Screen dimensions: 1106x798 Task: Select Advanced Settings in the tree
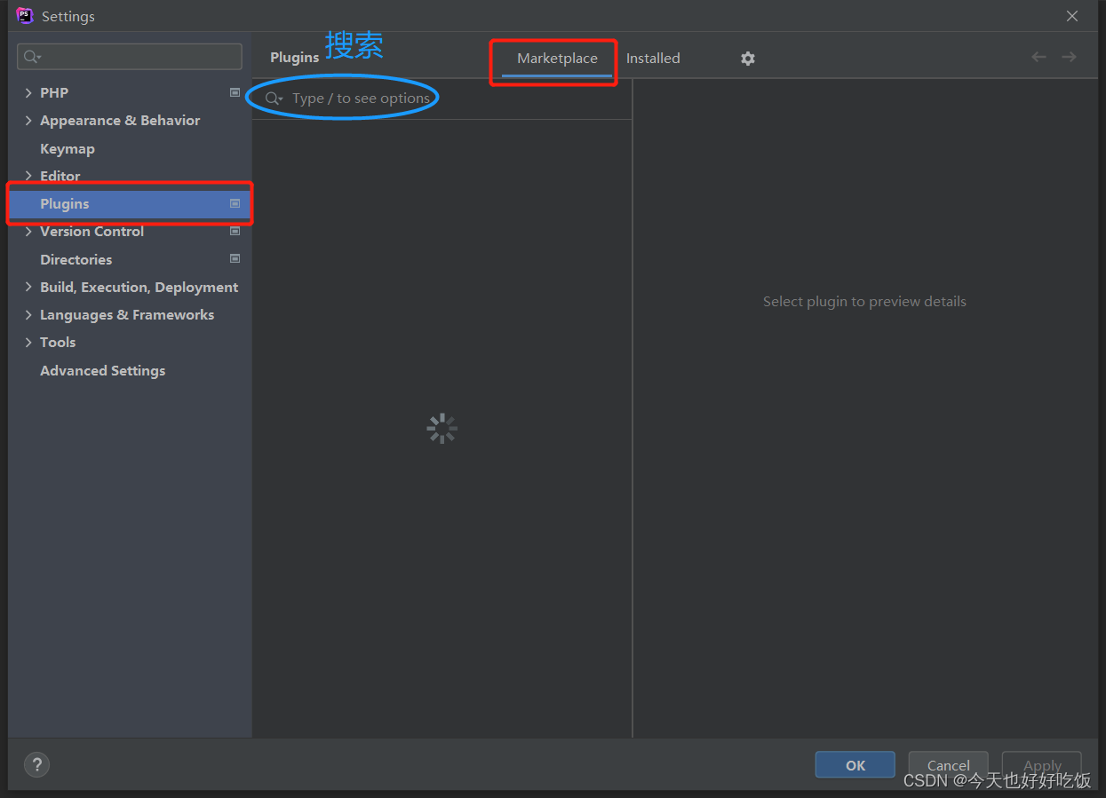click(103, 370)
